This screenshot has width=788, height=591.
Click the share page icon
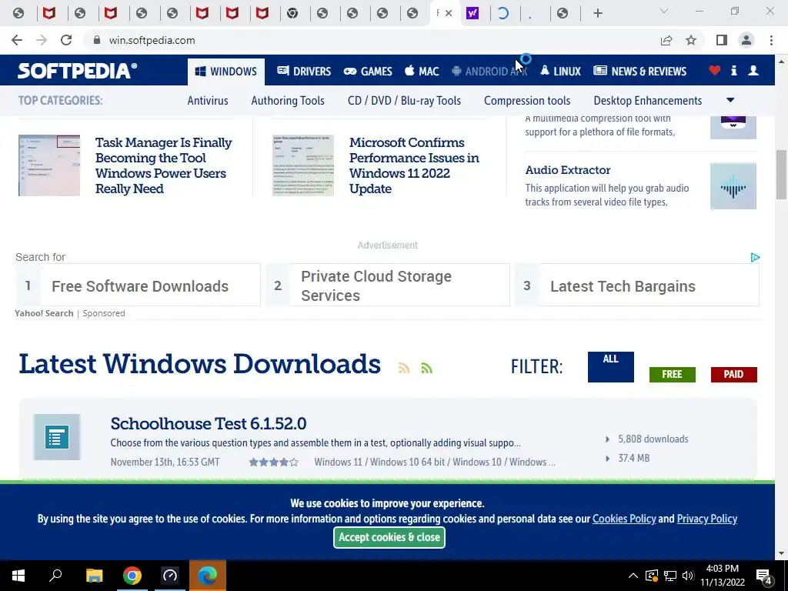tap(666, 40)
